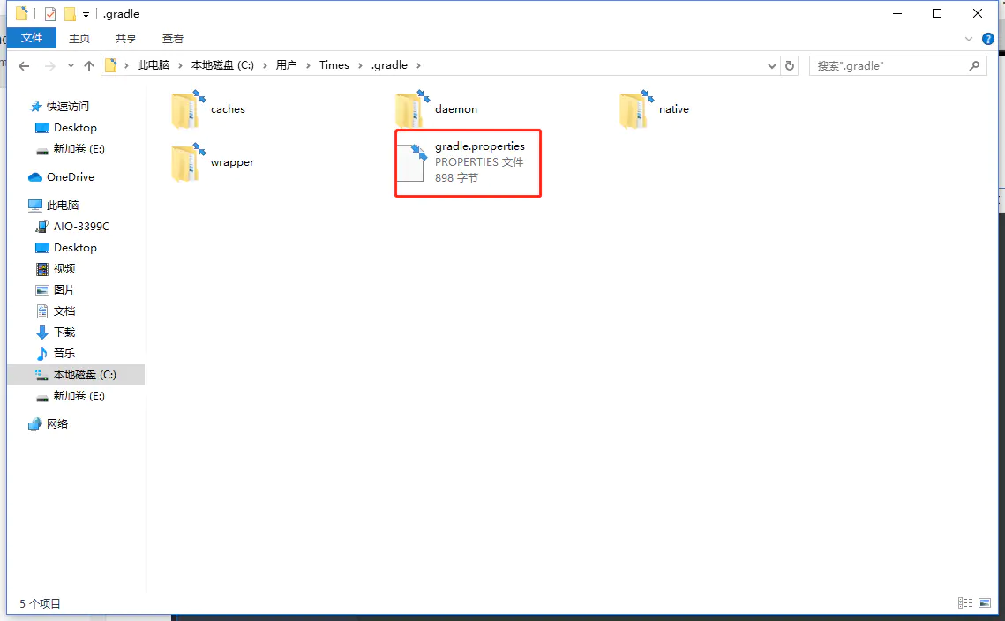Click .gradle in the breadcrumb
The width and height of the screenshot is (1005, 621).
(x=390, y=65)
